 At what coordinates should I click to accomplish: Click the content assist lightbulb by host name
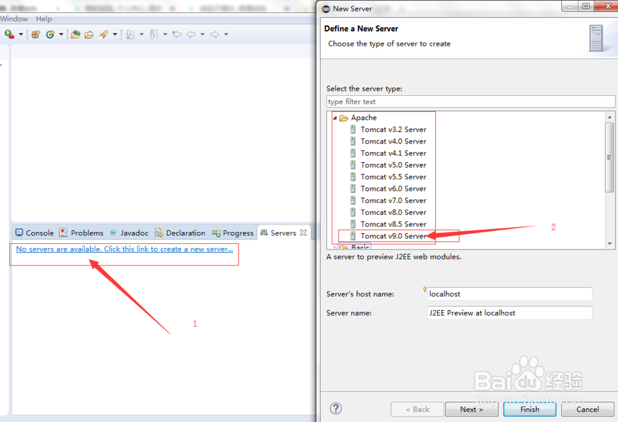tap(425, 290)
